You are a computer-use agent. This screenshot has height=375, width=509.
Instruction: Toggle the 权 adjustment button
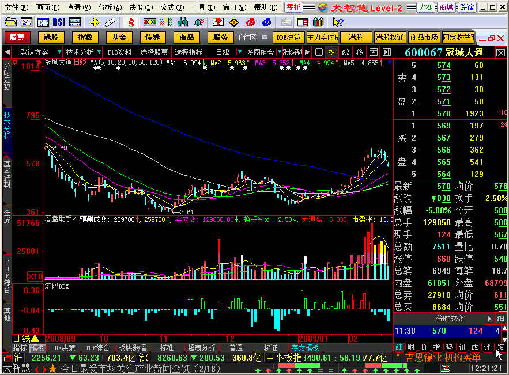click(x=331, y=52)
